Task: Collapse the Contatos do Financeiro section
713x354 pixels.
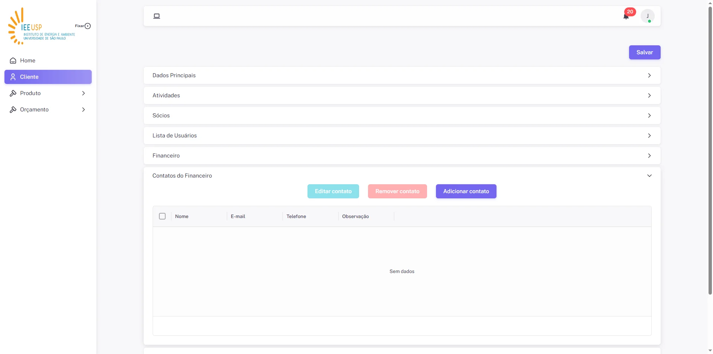Action: (402, 176)
